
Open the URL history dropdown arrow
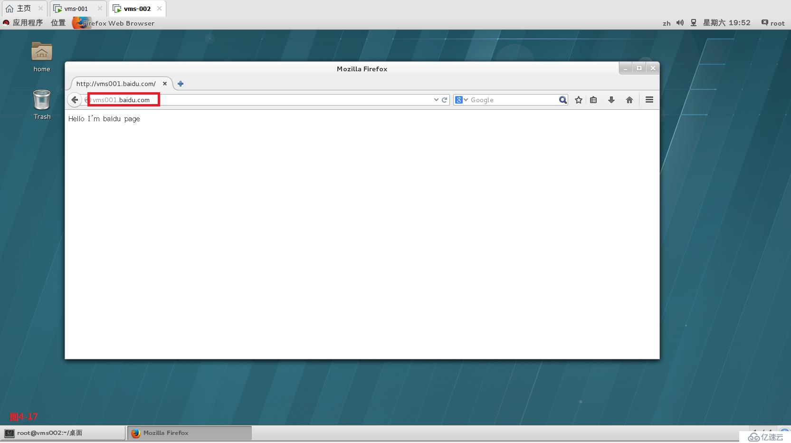pos(436,100)
